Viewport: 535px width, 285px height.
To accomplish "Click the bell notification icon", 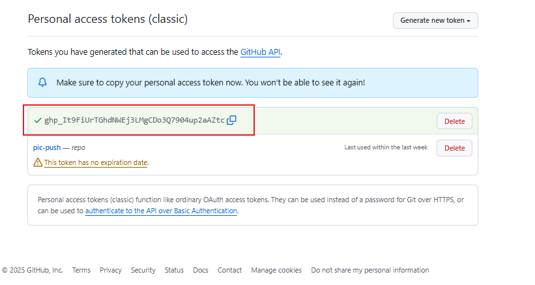I will point(43,83).
